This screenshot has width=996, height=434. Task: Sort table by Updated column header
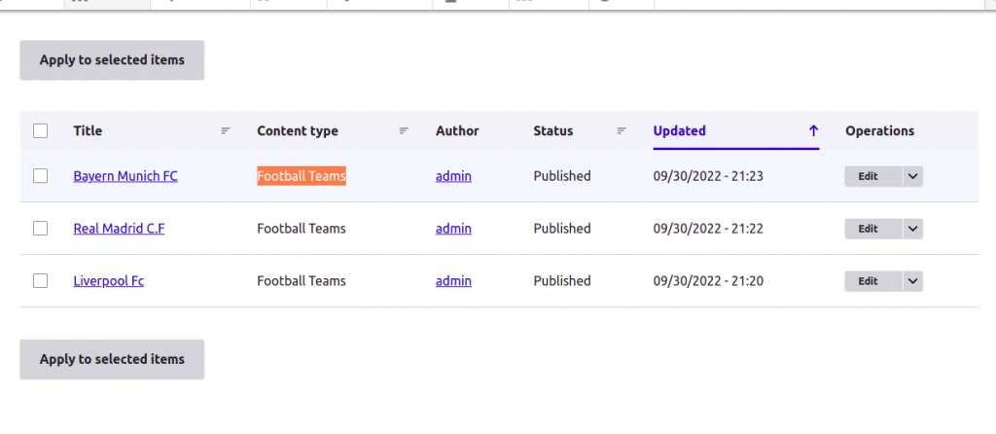pyautogui.click(x=679, y=131)
